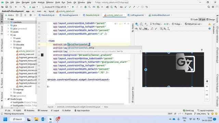Zoom in preview with plus icon
219x123 pixels.
[207, 86]
